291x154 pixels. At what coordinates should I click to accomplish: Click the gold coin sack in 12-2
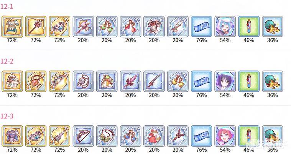(273, 81)
